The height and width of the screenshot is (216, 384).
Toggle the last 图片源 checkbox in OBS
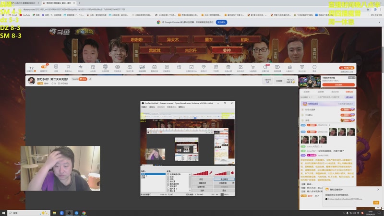coord(168,191)
